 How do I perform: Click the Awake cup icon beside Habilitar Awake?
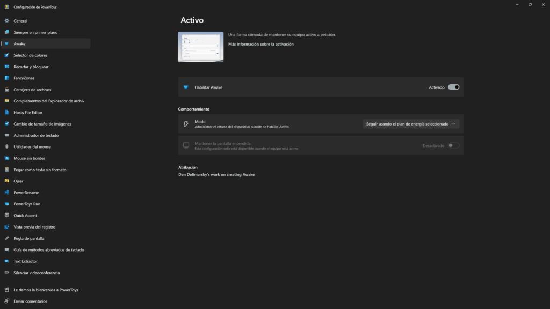186,87
